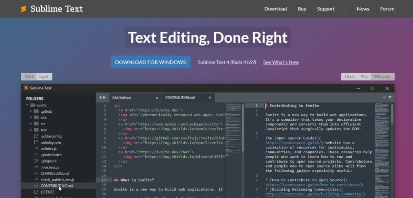Collapse the svelte root folder
Screen dimensions: 413x198
tap(27, 105)
